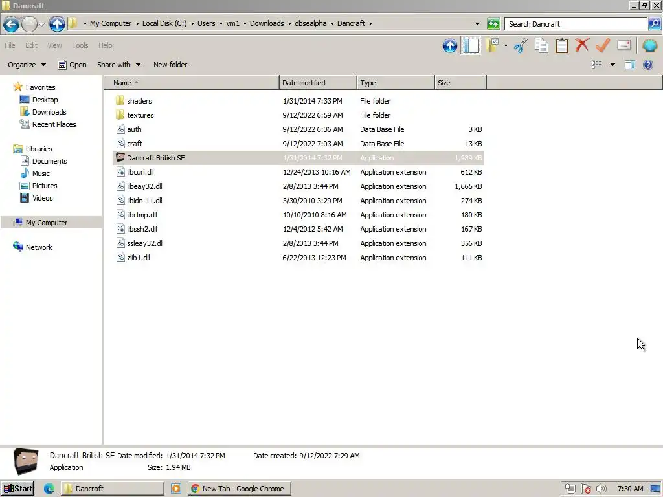
Task: Click Share with in the command bar
Action: [x=118, y=65]
